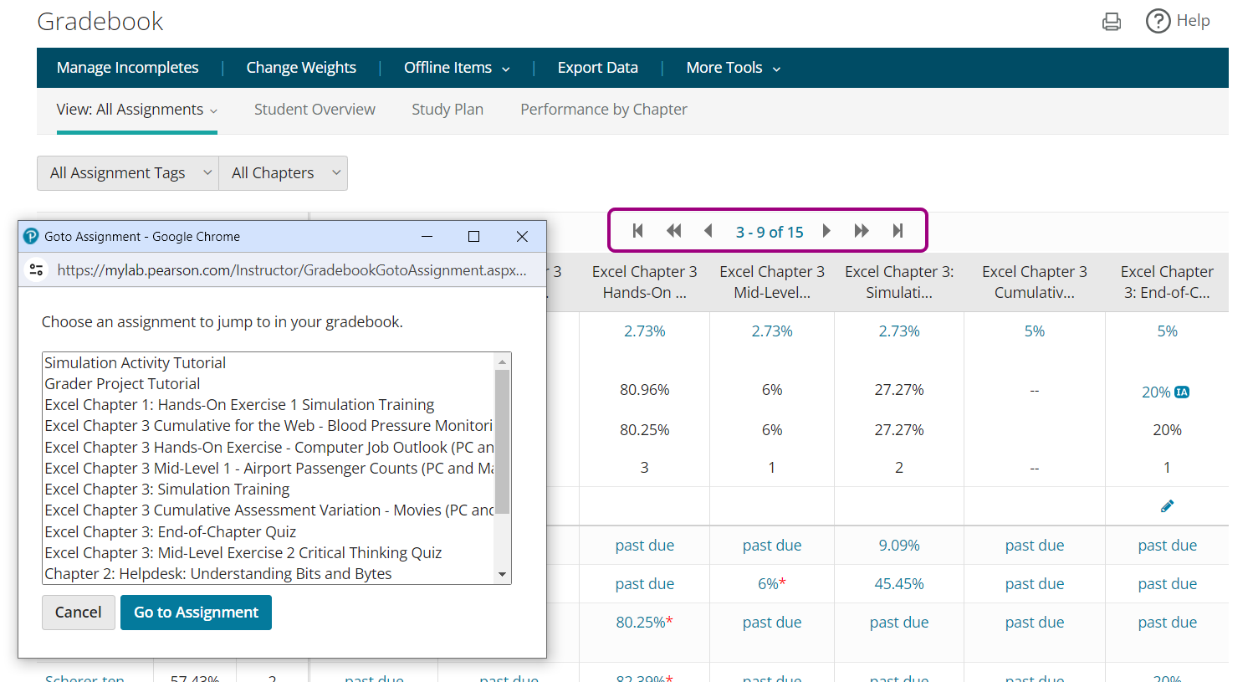The image size is (1253, 682).
Task: Go to previous assignment column
Action: (708, 231)
